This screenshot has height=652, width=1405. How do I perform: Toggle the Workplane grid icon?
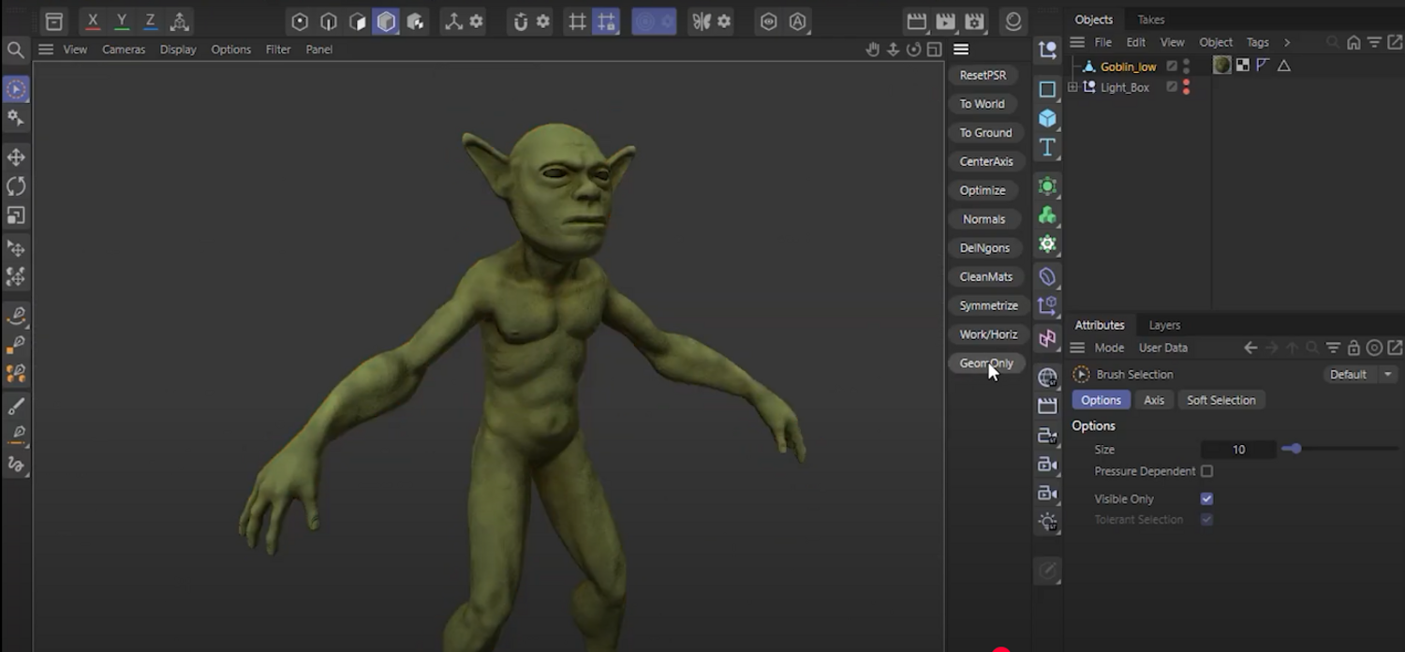click(x=578, y=21)
